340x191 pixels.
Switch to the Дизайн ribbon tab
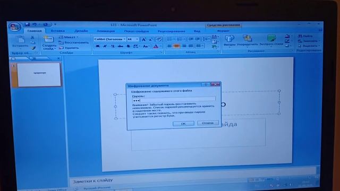click(81, 31)
